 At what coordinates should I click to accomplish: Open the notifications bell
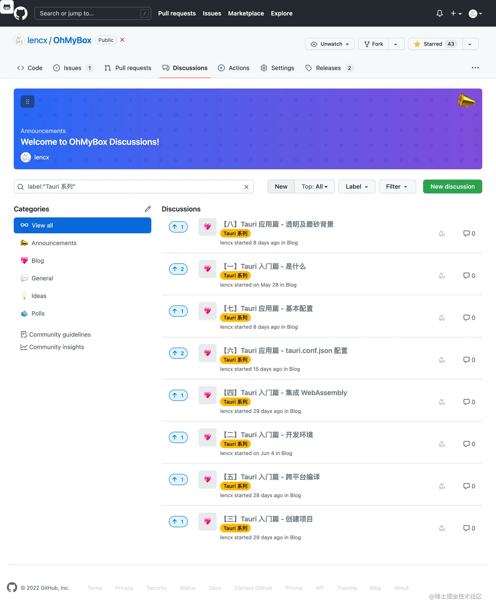[440, 13]
